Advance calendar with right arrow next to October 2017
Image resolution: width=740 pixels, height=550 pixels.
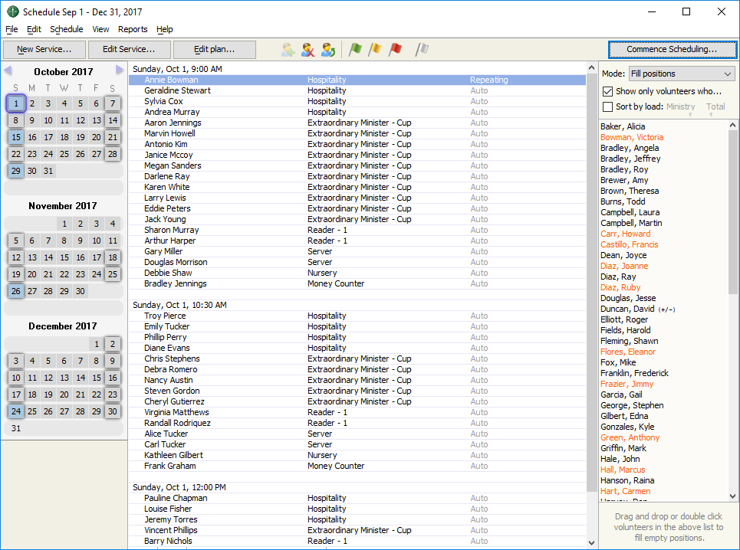pos(120,71)
